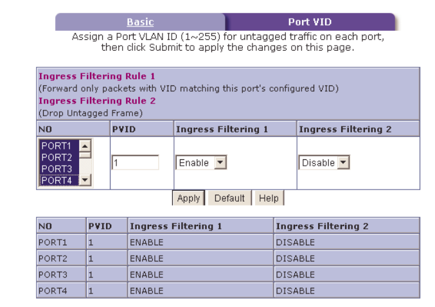435x307 pixels.
Task: Select the Port VID tab
Action: pyautogui.click(x=309, y=22)
